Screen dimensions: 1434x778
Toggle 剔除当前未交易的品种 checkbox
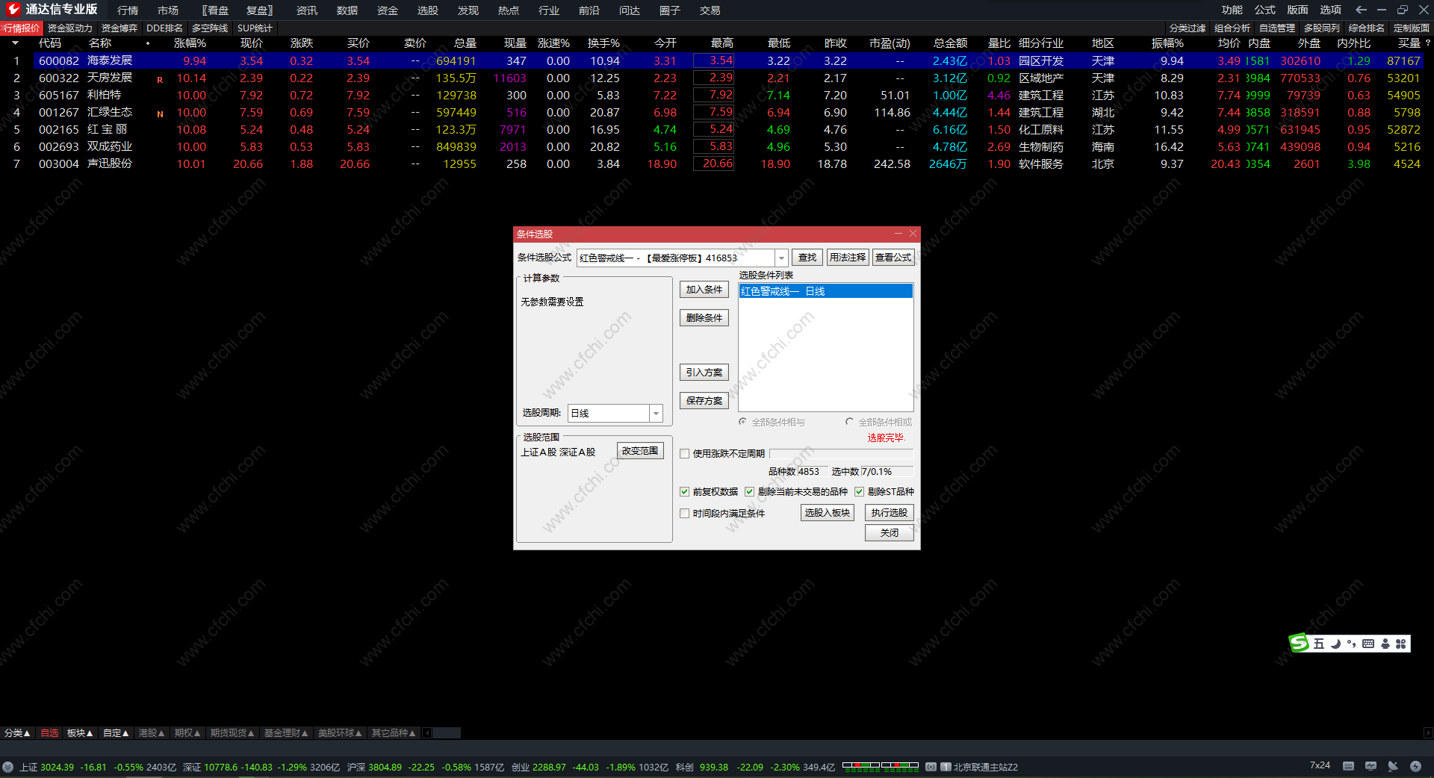[x=750, y=491]
